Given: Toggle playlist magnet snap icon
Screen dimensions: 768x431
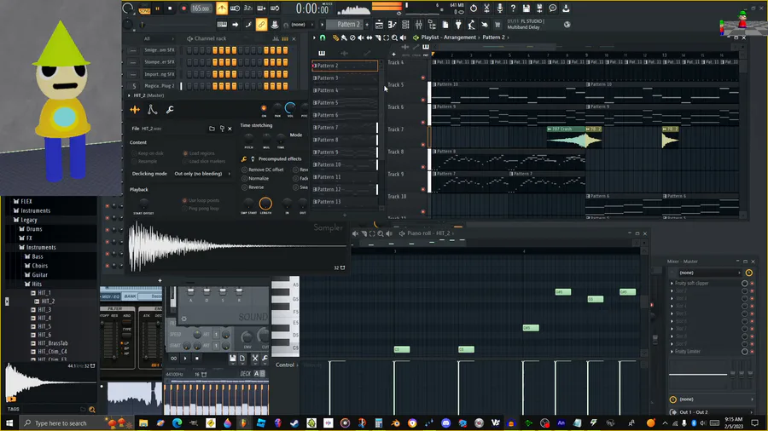Looking at the screenshot, I should (323, 37).
